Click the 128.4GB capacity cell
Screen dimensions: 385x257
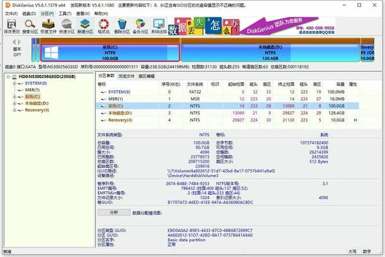pos(336,113)
